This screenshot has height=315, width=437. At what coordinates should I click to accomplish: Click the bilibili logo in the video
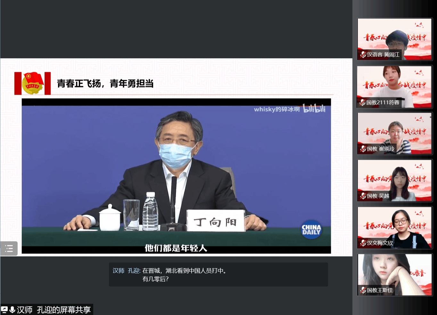(x=314, y=109)
